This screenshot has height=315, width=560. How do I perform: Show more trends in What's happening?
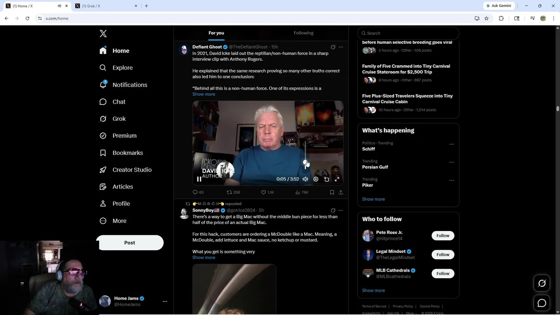[x=373, y=199]
